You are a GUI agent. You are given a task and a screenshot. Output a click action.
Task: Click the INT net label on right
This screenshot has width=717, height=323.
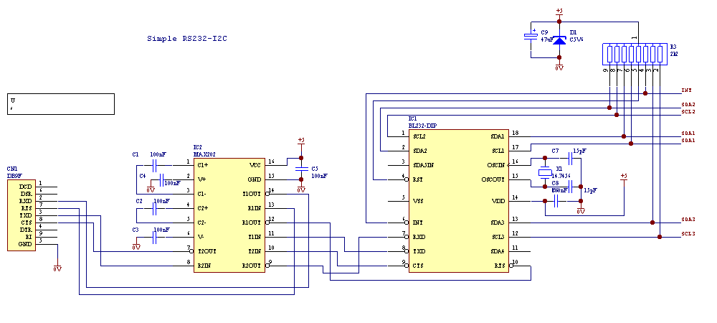[x=686, y=90]
